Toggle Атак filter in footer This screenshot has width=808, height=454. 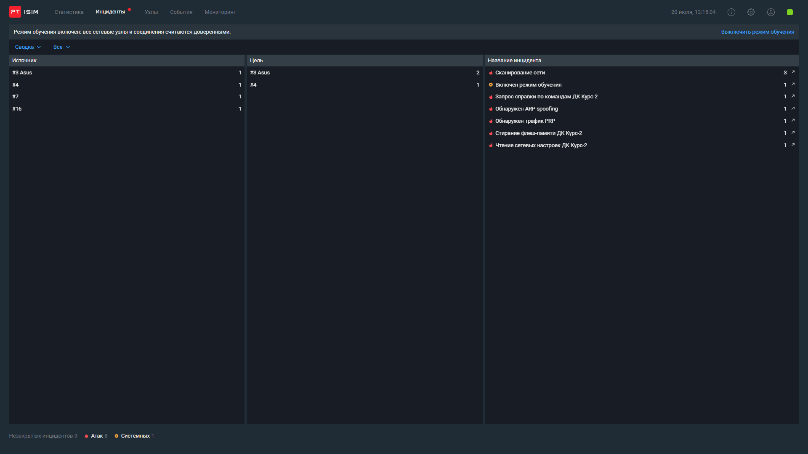click(x=96, y=436)
